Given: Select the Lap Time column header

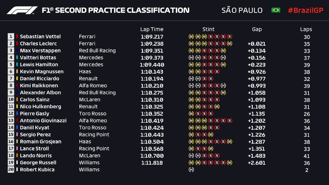Looking at the screenshot, I should 152,29.
